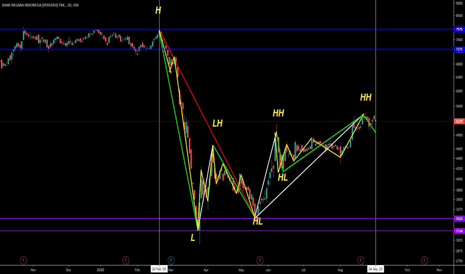Select the HH annotation above the June peak

(x=278, y=113)
